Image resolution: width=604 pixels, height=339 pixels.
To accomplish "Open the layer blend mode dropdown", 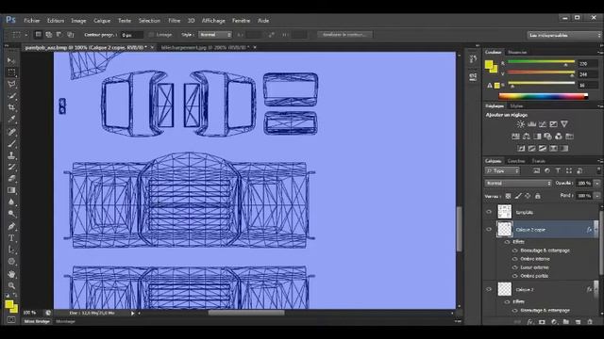I will 518,184.
